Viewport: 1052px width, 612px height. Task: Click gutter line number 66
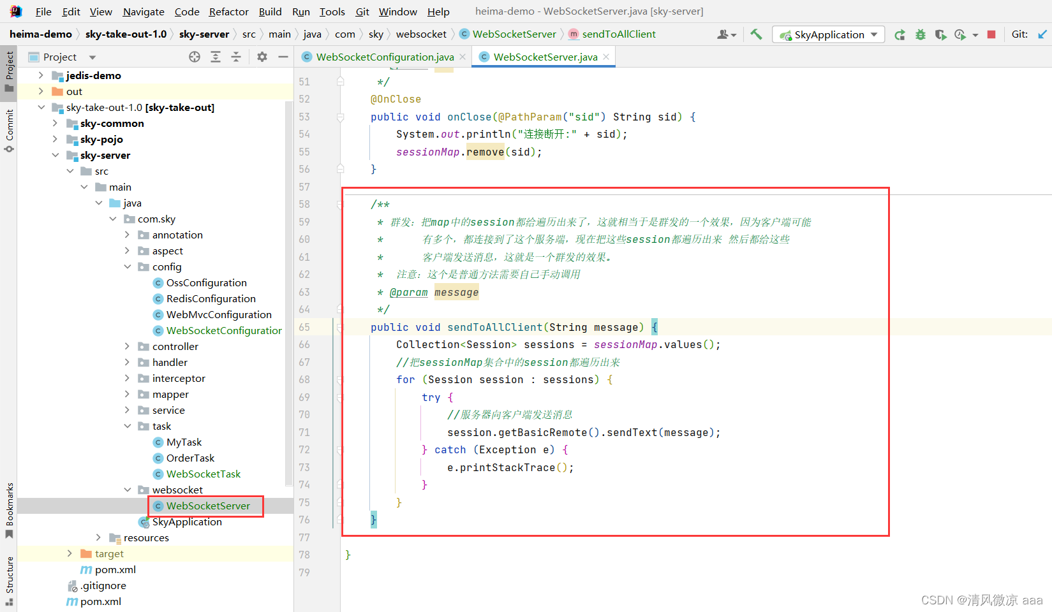[304, 345]
